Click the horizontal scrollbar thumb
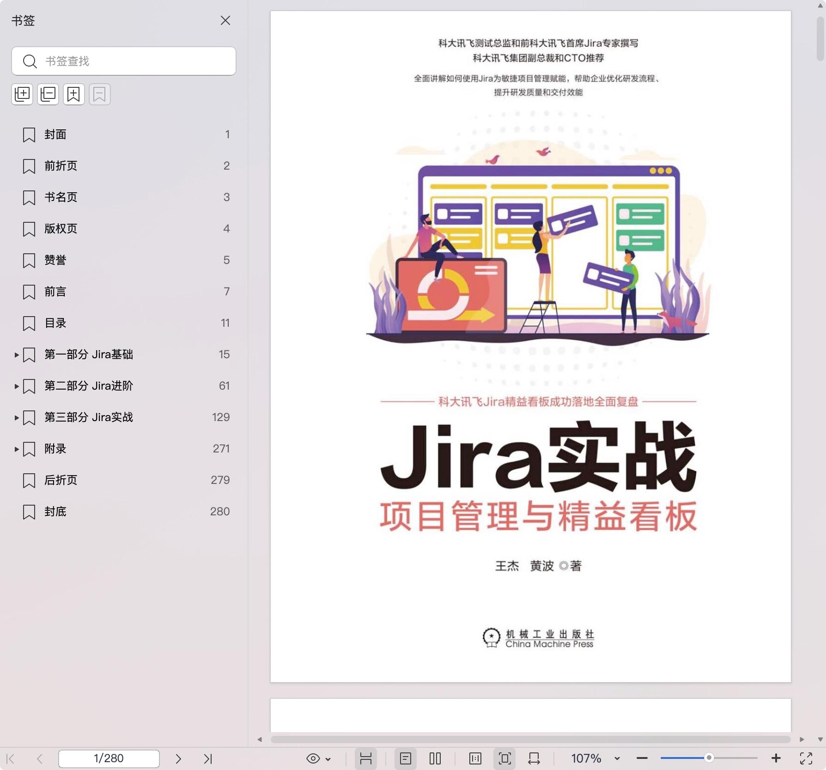The height and width of the screenshot is (770, 826). pos(530,739)
